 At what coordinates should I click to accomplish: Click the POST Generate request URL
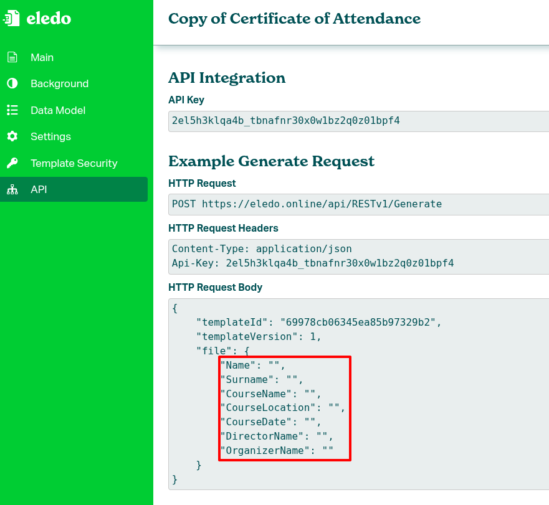(x=307, y=204)
